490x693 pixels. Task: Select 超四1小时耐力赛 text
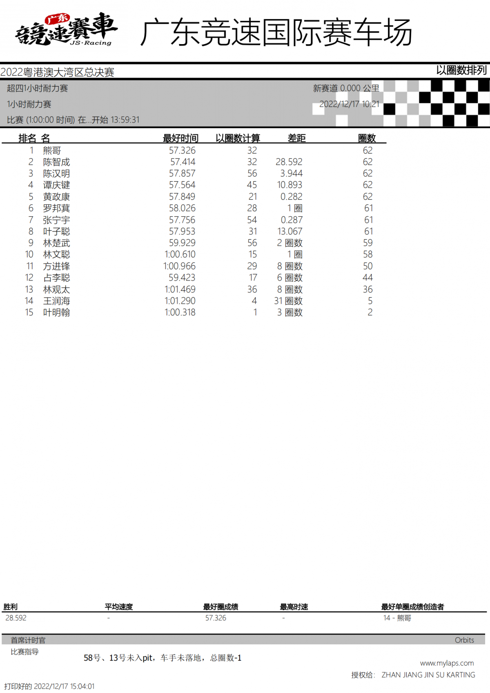(37, 88)
